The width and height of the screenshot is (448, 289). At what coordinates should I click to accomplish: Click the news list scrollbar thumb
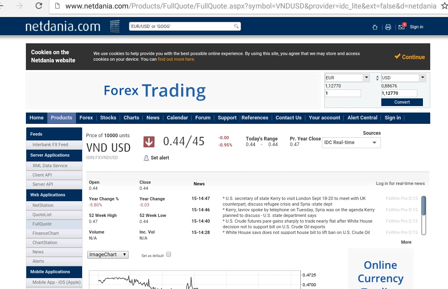[424, 206]
